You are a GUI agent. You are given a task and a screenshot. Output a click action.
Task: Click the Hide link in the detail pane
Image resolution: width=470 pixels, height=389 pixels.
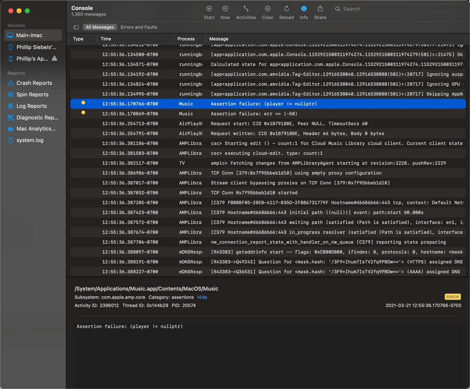coord(202,297)
